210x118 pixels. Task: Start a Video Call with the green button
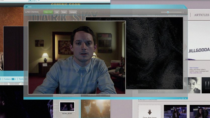point(48,12)
